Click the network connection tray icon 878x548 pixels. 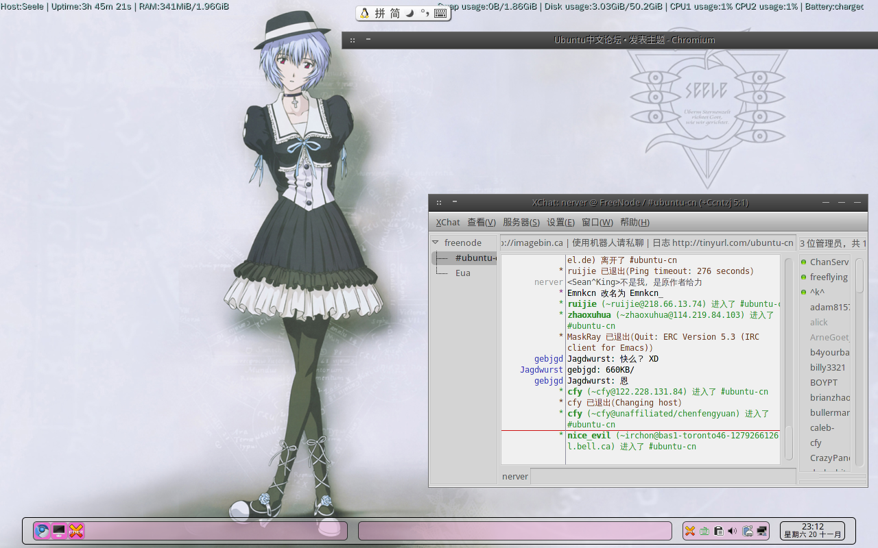tap(762, 531)
